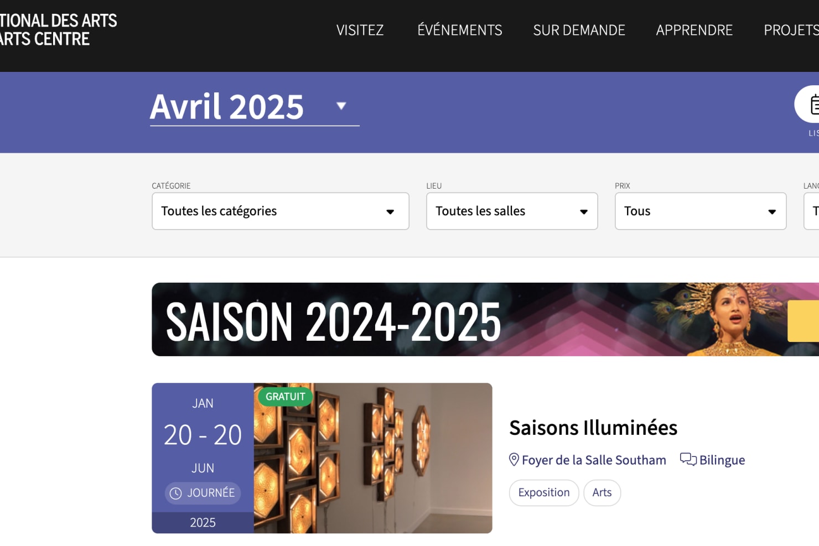The width and height of the screenshot is (819, 546).
Task: Click the clock icon in JOURNÉE badge
Action: tap(175, 493)
